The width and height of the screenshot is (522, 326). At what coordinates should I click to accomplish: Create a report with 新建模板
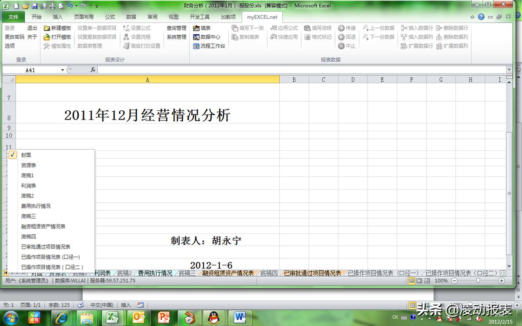60,27
